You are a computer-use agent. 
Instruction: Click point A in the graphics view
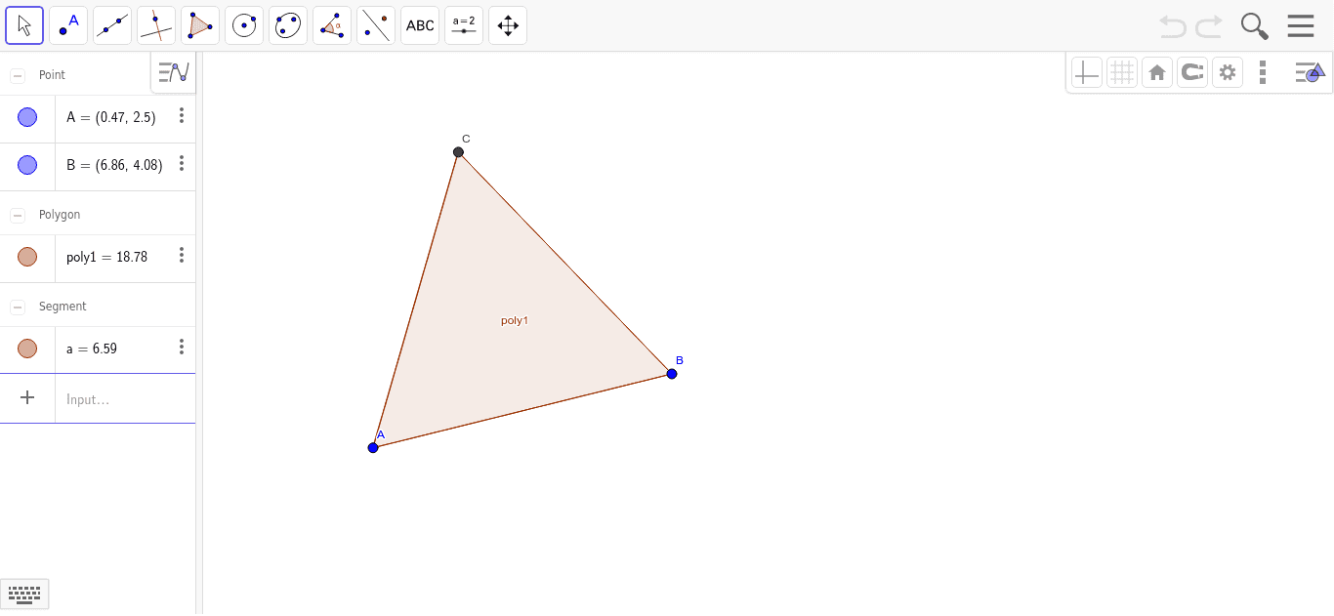373,447
